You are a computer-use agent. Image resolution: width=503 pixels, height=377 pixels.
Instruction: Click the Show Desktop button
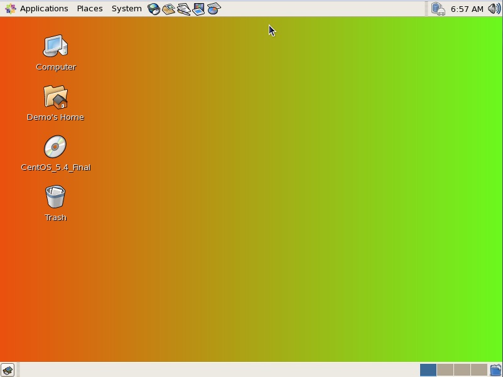tap(7, 369)
